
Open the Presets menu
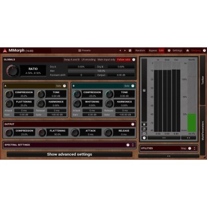pos(84,51)
